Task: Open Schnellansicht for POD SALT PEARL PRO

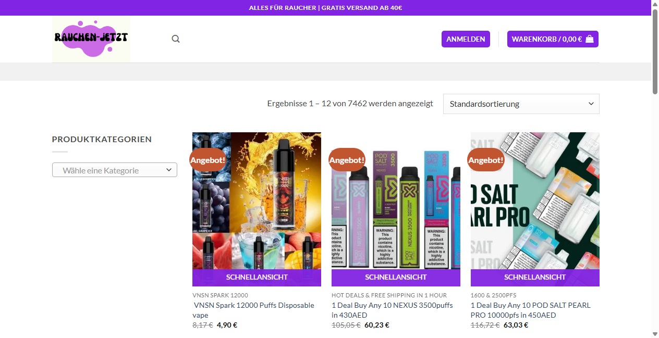Action: (535, 277)
